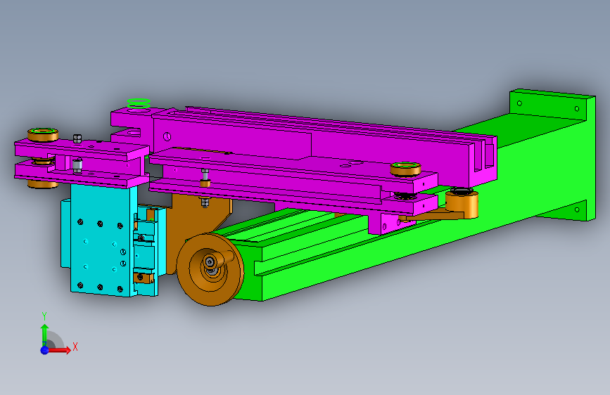
Task: Select the orange roller at the far left end
Action: tap(43, 134)
